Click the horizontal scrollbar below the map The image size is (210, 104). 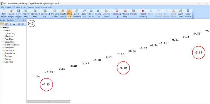coord(48,101)
